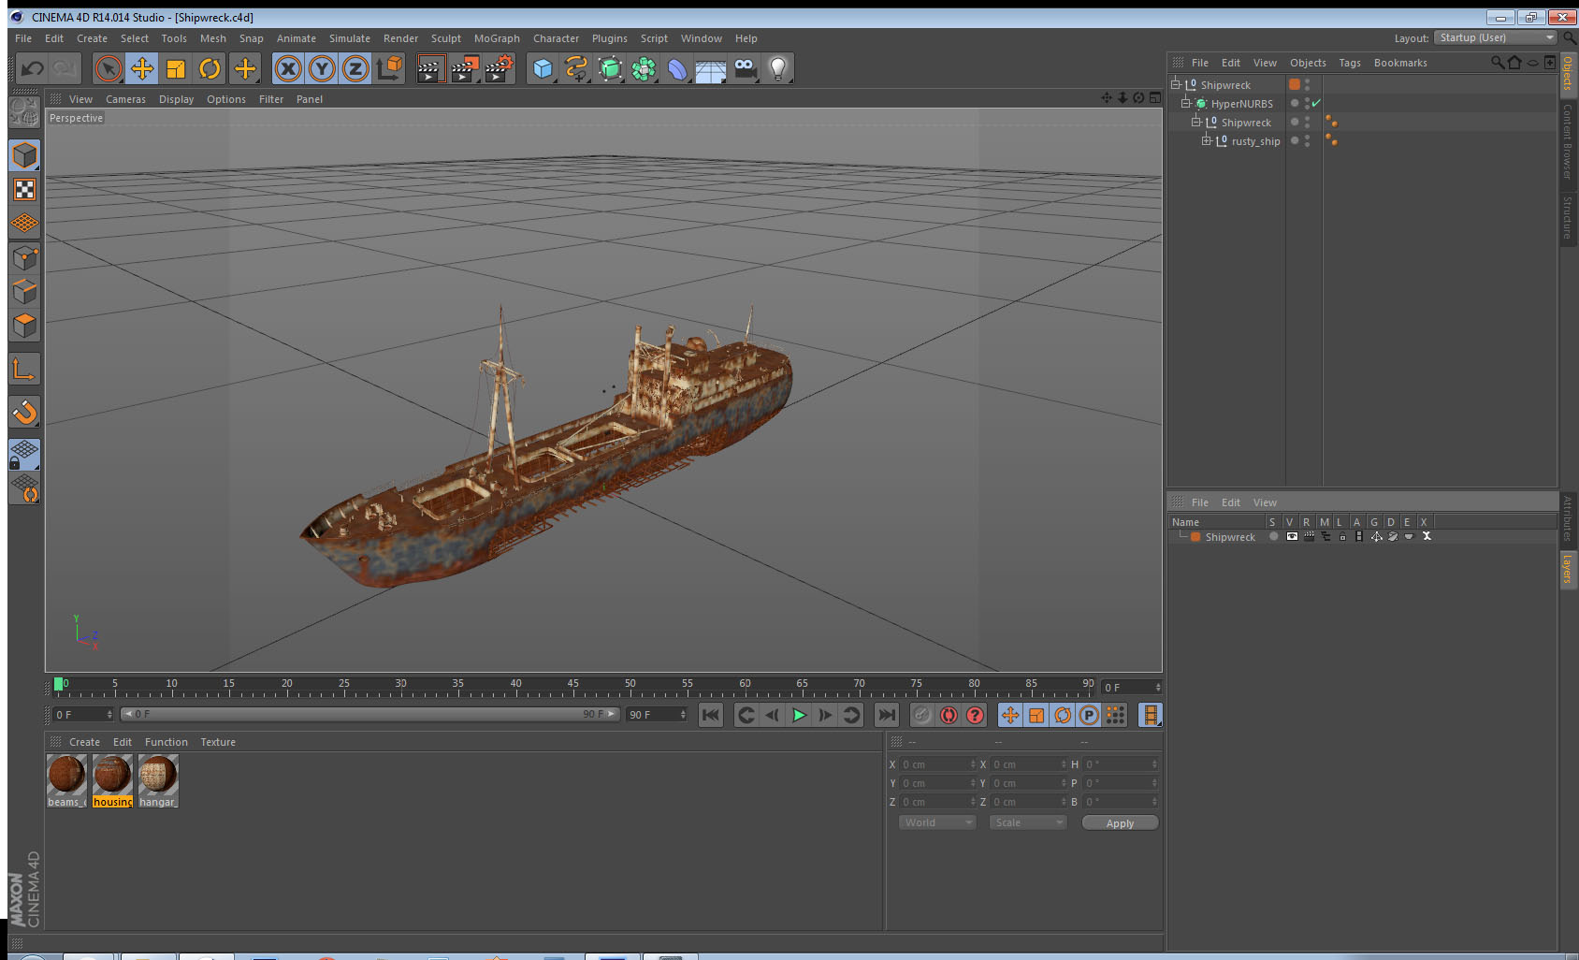Image resolution: width=1579 pixels, height=960 pixels.
Task: Jump to the animation start
Action: click(x=711, y=715)
